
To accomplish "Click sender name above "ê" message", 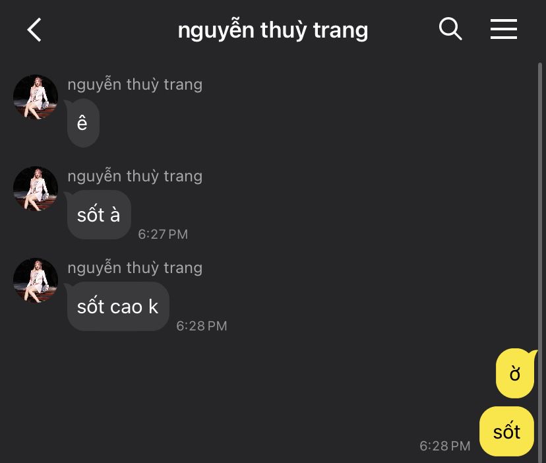I will (135, 84).
